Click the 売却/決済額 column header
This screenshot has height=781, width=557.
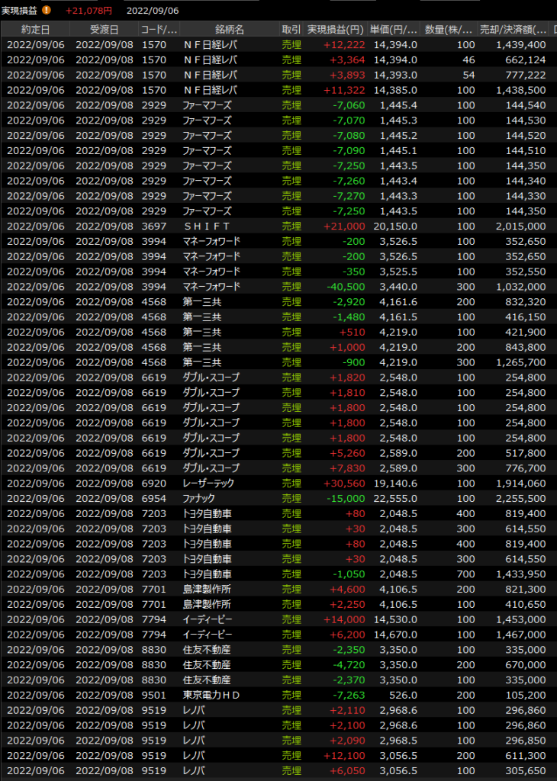tap(513, 30)
